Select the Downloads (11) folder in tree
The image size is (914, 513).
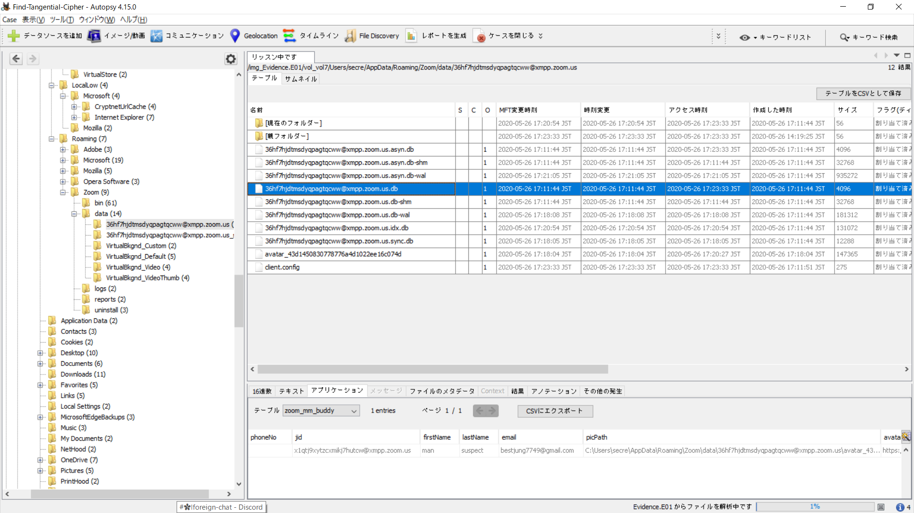click(83, 375)
